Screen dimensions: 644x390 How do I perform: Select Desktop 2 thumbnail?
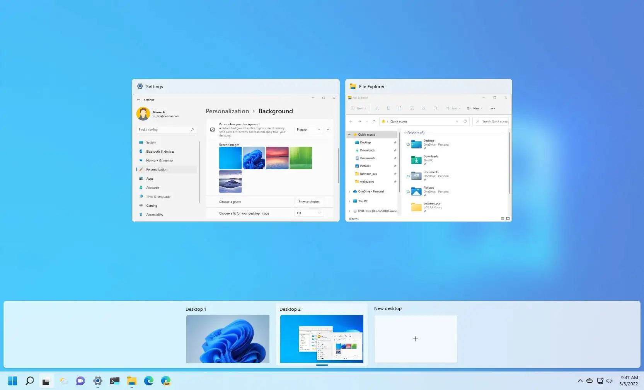click(x=322, y=339)
